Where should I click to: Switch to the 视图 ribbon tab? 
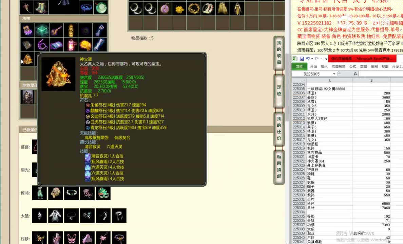coord(385,66)
